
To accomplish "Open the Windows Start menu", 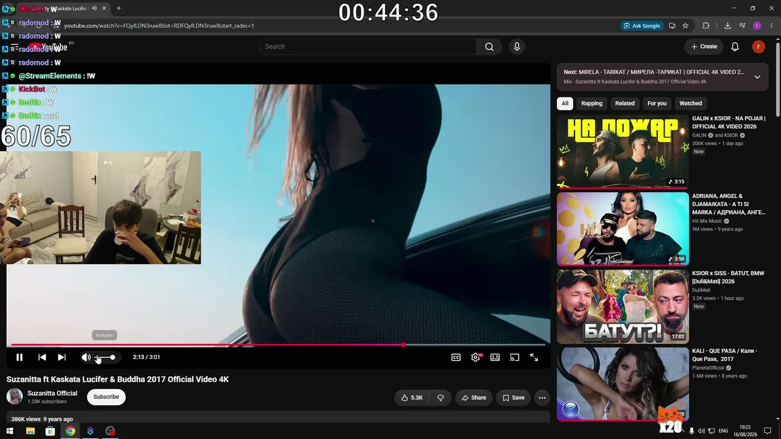I will pos(10,431).
